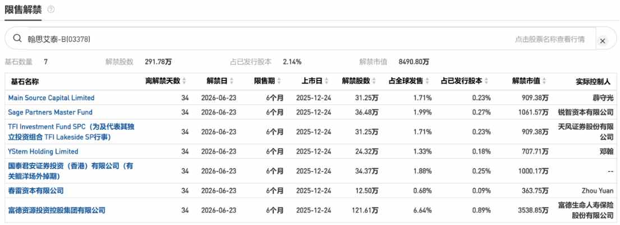The image size is (620, 225).
Task: Sort by 解禁市值 column arrows
Action: tap(544, 81)
